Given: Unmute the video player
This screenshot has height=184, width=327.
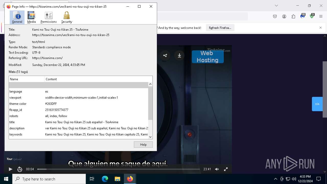Looking at the screenshot, I should click(217, 169).
